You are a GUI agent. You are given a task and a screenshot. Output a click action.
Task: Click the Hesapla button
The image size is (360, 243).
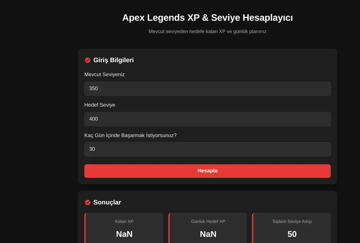(207, 171)
